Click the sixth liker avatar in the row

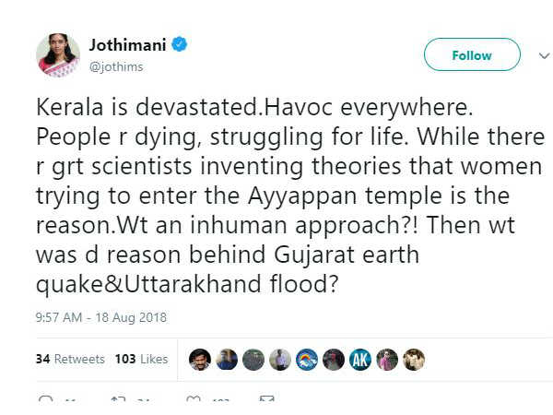(x=334, y=360)
